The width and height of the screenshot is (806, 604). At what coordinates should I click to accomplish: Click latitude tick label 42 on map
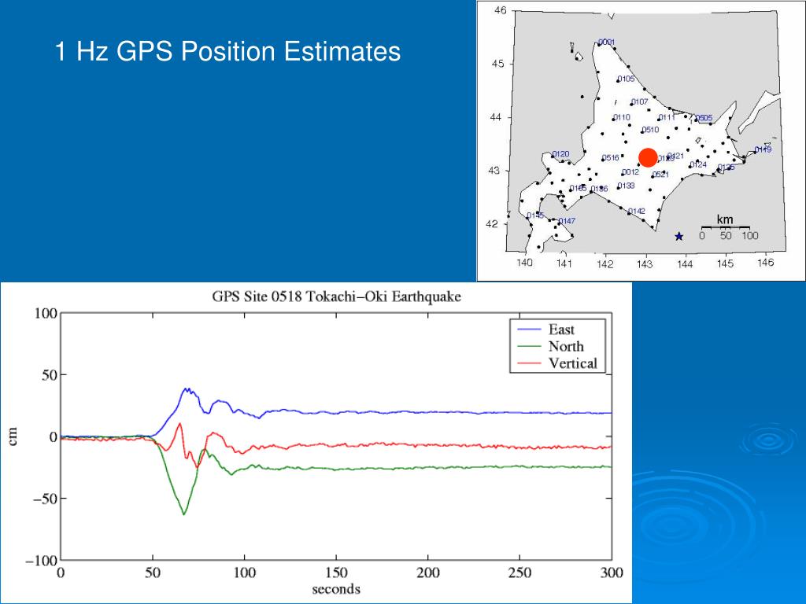pos(491,224)
